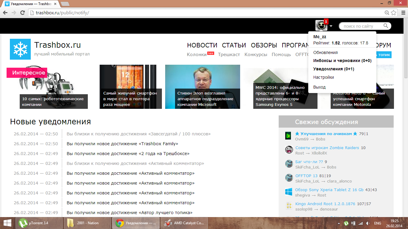Open Улучшения по ачивкам discussion

326,134
